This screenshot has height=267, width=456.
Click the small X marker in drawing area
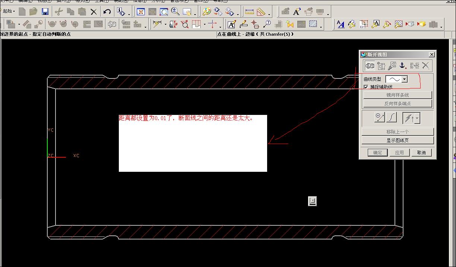click(313, 201)
